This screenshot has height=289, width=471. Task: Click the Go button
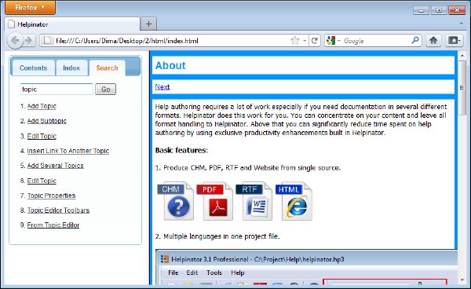tap(105, 90)
